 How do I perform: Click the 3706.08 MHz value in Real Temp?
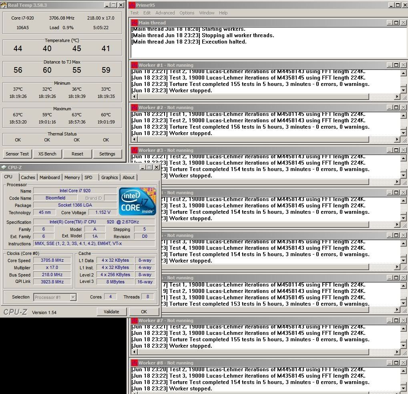[62, 18]
